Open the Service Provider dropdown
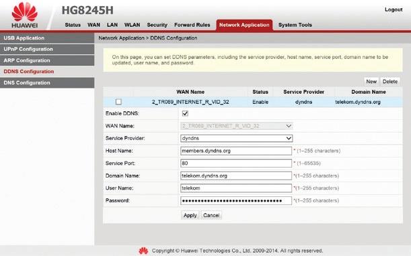The width and height of the screenshot is (411, 256). 236,138
